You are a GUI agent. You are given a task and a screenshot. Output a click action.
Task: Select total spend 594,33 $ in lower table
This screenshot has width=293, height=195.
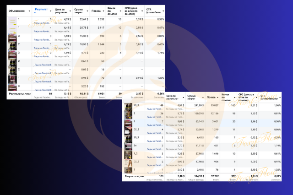click(x=199, y=176)
